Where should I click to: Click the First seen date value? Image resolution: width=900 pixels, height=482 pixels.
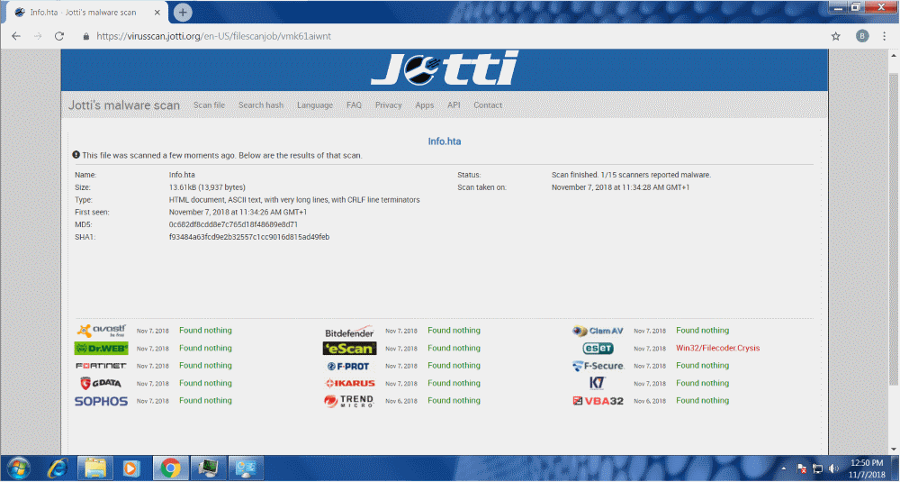238,212
